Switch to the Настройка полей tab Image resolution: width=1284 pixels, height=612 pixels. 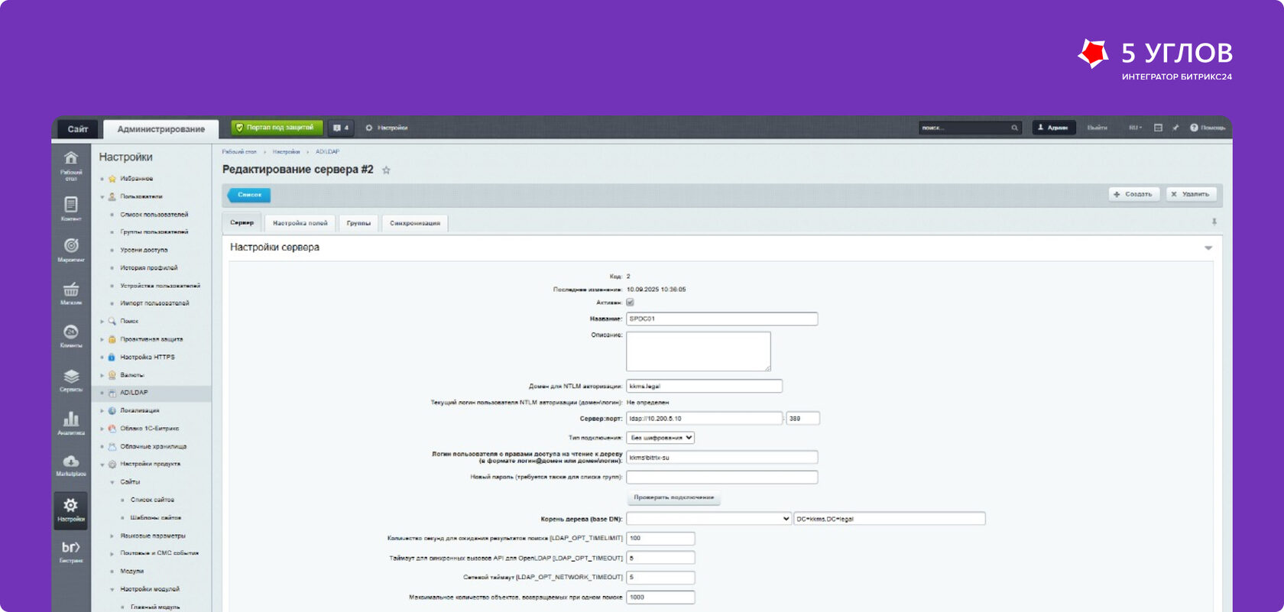(x=300, y=223)
